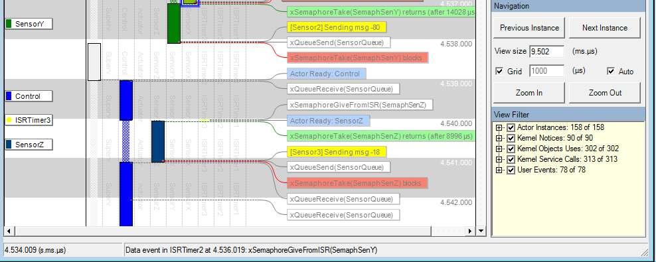Select the xQueueSend label below Sensor2 message
The width and height of the screenshot is (656, 262).
point(339,42)
